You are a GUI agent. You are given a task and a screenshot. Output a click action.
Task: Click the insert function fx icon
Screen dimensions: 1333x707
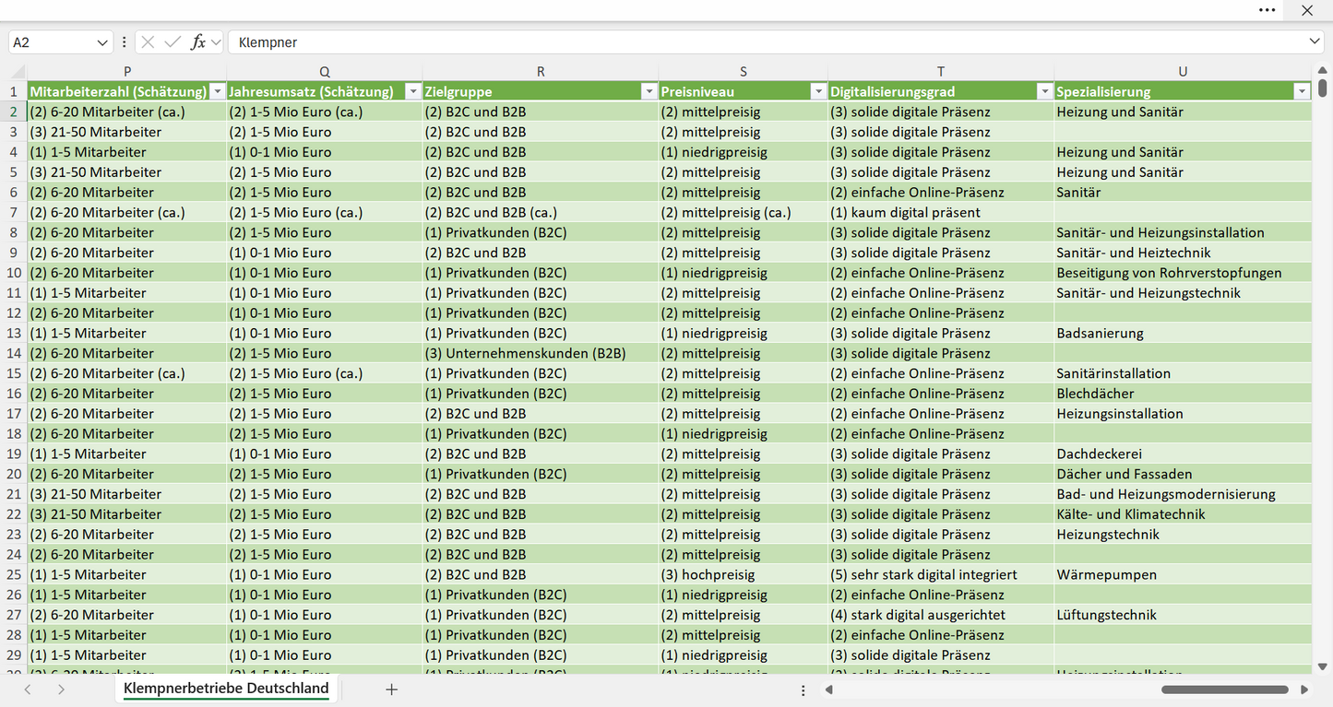[197, 42]
